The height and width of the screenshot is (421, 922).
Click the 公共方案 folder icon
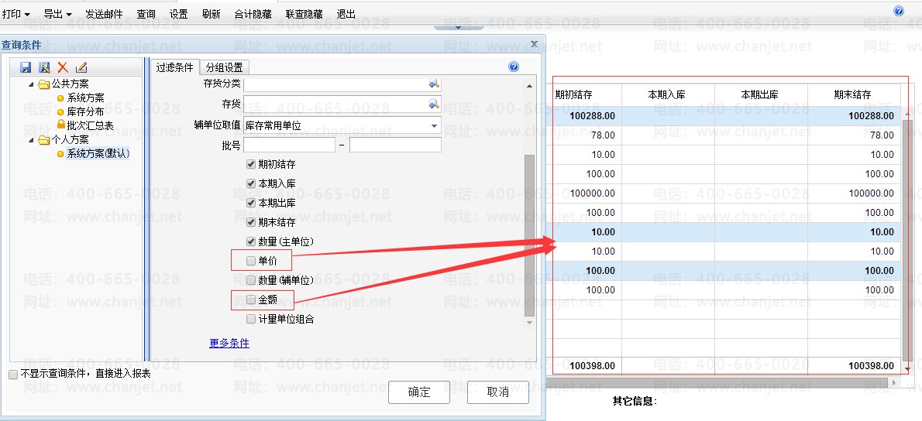click(x=43, y=84)
